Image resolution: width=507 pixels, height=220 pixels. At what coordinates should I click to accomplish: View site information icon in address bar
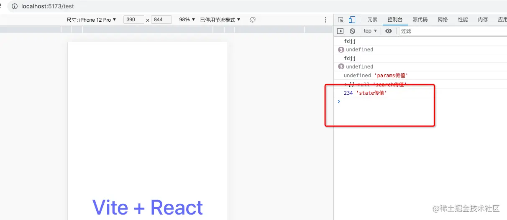(15, 6)
